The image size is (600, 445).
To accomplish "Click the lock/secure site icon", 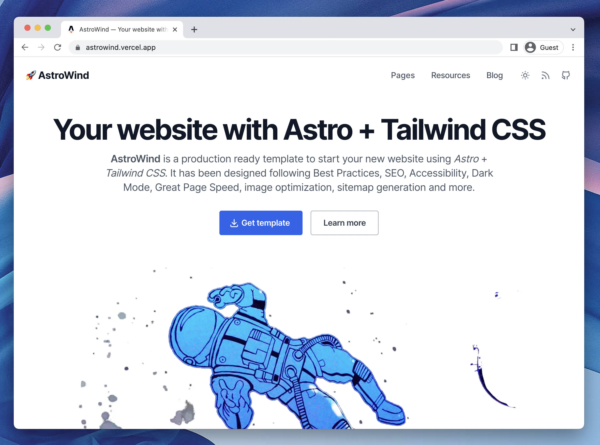I will (x=78, y=47).
